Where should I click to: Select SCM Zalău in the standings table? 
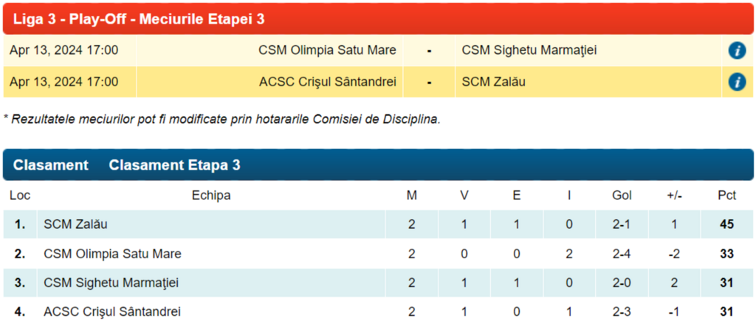coord(76,224)
